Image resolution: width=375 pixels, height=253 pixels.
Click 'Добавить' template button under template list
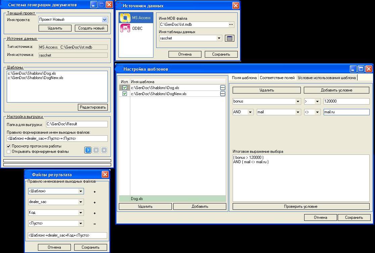click(200, 206)
